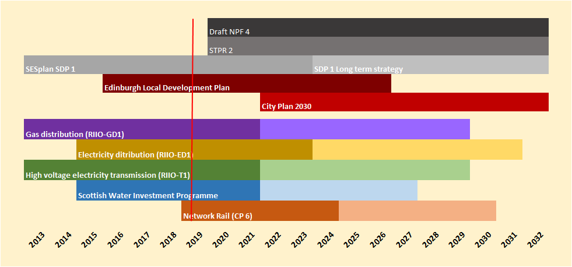Select the light yellow electricity extension bar

[x=417, y=150]
